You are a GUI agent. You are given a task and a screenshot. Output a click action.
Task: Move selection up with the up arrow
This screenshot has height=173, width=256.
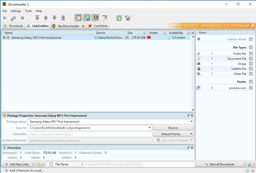(46, 18)
